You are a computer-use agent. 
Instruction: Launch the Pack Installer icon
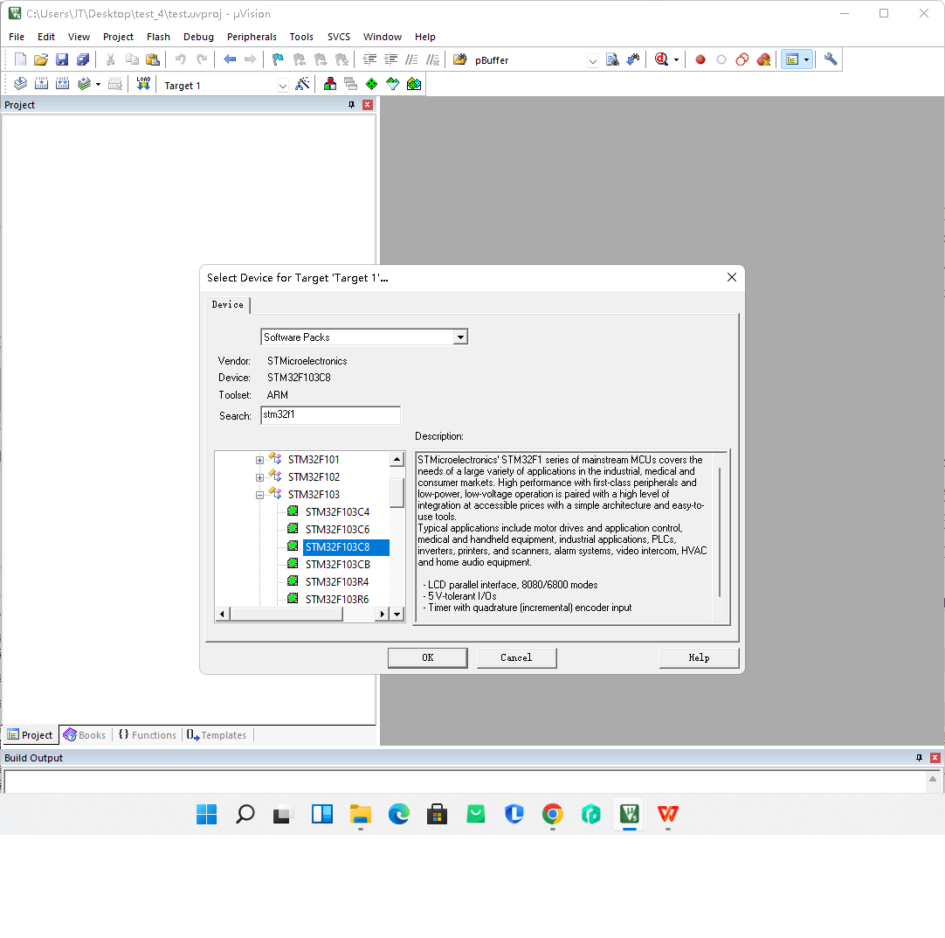click(414, 85)
